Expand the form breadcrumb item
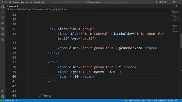 pos(51,9)
